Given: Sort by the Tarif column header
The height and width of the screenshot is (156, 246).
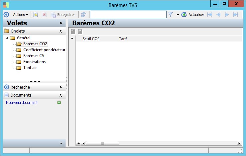Looking at the screenshot, I should (123, 39).
